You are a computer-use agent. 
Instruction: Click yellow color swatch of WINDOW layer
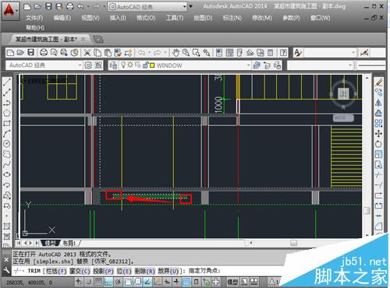[152, 65]
